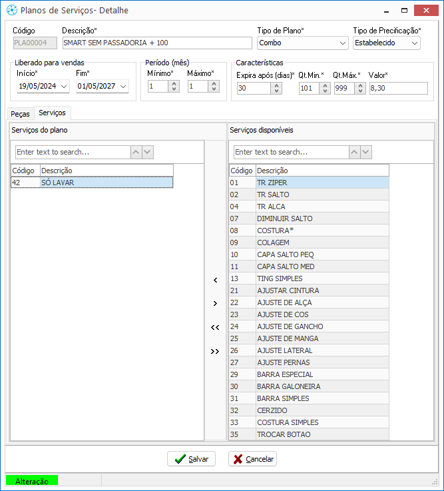Select AJUSTE DE ALÇA row
Screen dimensions: 444x491
coord(309,302)
